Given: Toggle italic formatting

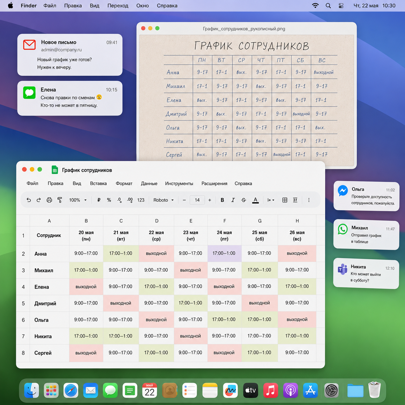Looking at the screenshot, I should (233, 200).
